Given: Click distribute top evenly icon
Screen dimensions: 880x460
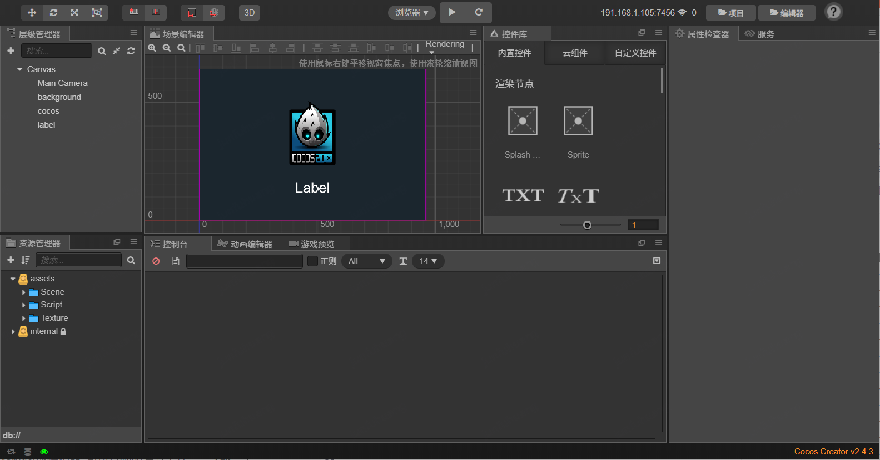Looking at the screenshot, I should pyautogui.click(x=317, y=48).
